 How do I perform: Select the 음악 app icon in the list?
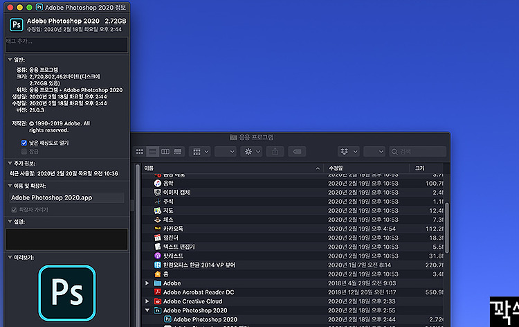pyautogui.click(x=158, y=183)
